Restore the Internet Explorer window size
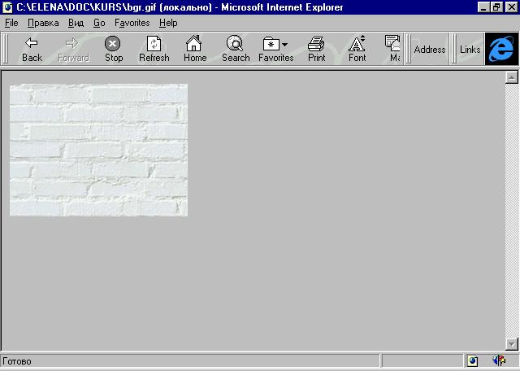This screenshot has width=520, height=371. (x=496, y=7)
